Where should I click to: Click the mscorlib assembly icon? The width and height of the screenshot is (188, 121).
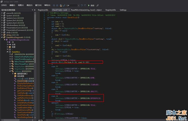coord(4,13)
